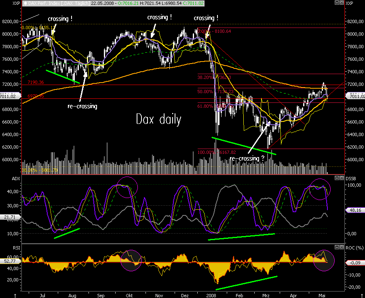Click 6000,00 on the right price scale
Viewport: 365px width, 298px height.
pos(355,160)
